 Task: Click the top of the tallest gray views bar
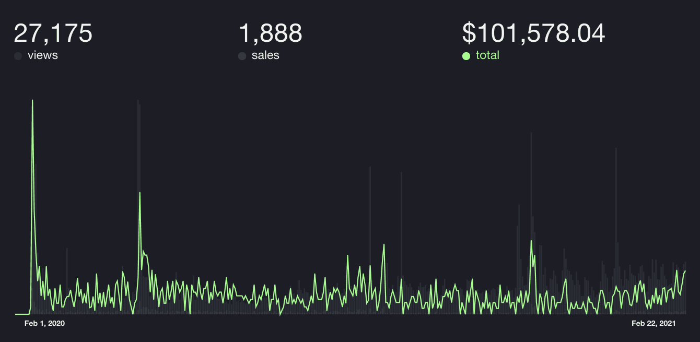(x=138, y=101)
